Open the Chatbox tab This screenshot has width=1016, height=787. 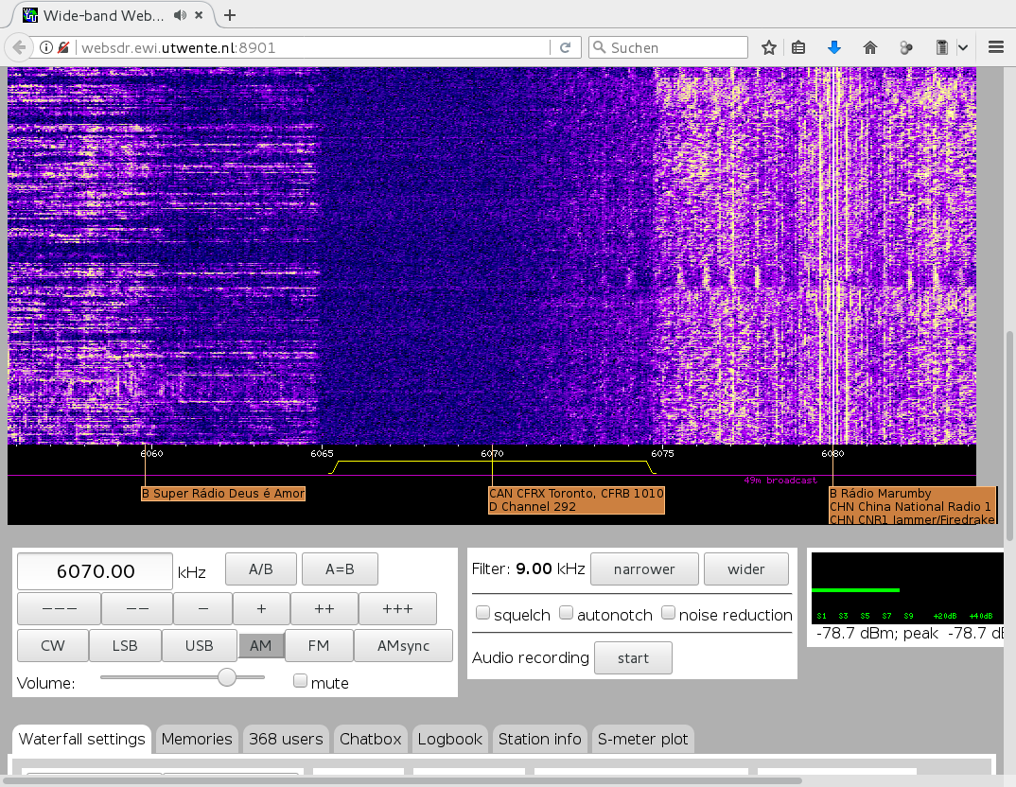pos(371,739)
